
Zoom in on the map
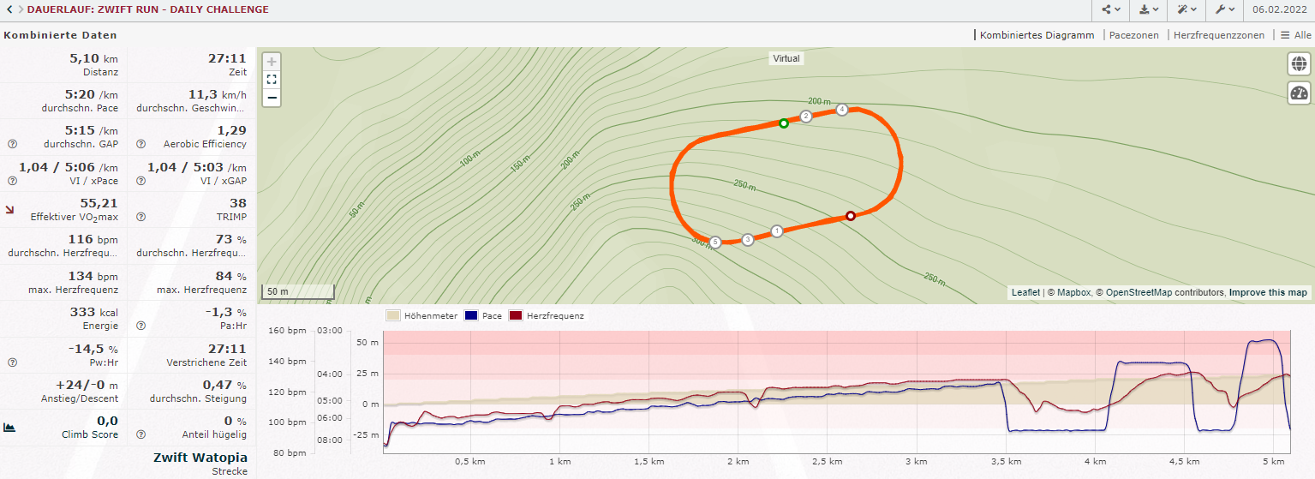272,62
